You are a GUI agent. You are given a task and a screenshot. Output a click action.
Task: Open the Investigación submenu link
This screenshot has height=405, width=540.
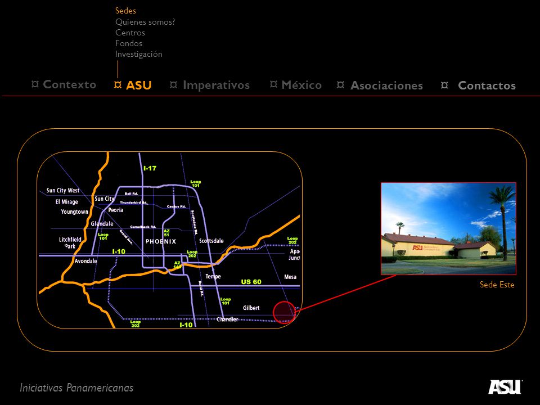[139, 54]
